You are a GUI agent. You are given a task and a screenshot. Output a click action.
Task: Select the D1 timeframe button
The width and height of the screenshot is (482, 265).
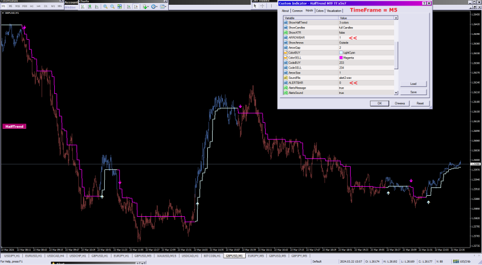46,6
